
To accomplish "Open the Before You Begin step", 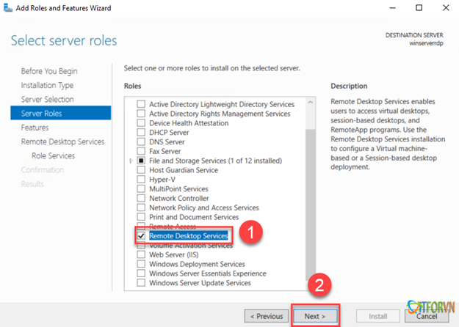I will [x=49, y=71].
